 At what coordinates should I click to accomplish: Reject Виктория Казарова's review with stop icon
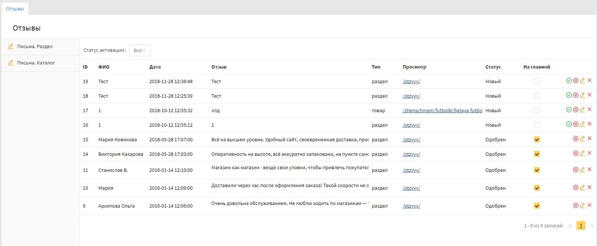pyautogui.click(x=576, y=153)
